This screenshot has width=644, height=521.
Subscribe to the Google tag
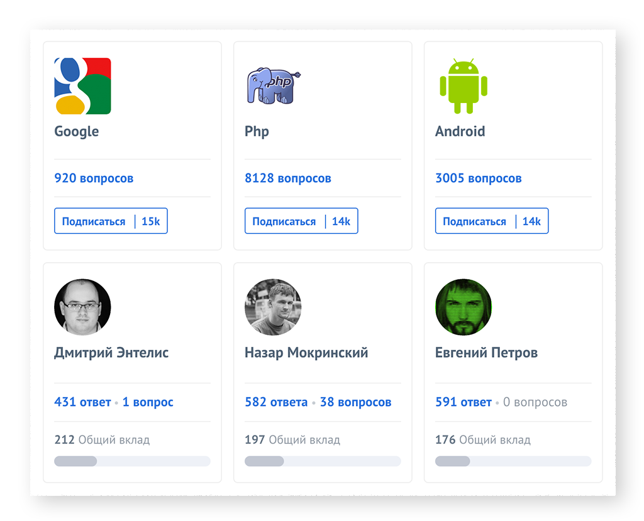point(94,221)
